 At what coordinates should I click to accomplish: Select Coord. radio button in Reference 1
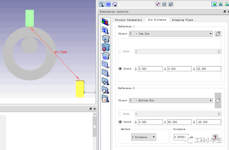120,69
